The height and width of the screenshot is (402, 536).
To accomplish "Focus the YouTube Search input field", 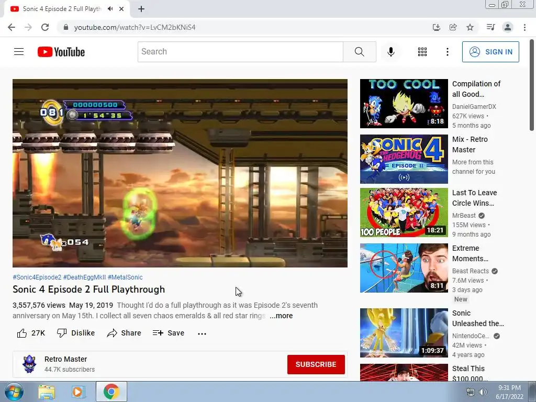I will pos(240,52).
